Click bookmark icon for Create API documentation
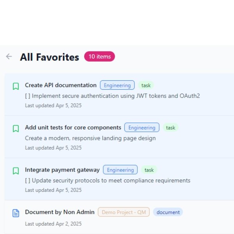This screenshot has width=234, height=234. pos(16,86)
